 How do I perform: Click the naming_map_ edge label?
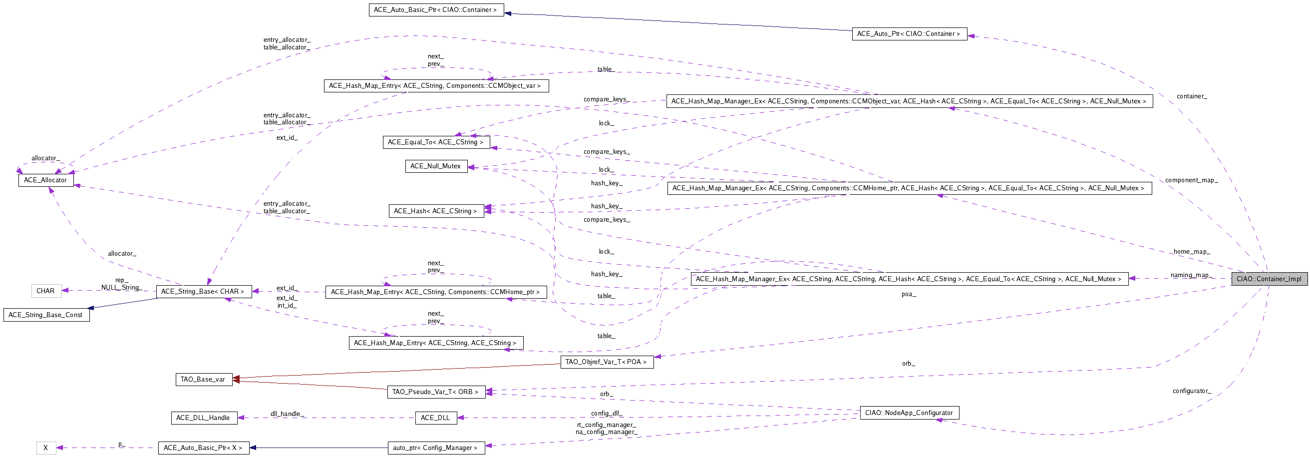coord(1192,275)
